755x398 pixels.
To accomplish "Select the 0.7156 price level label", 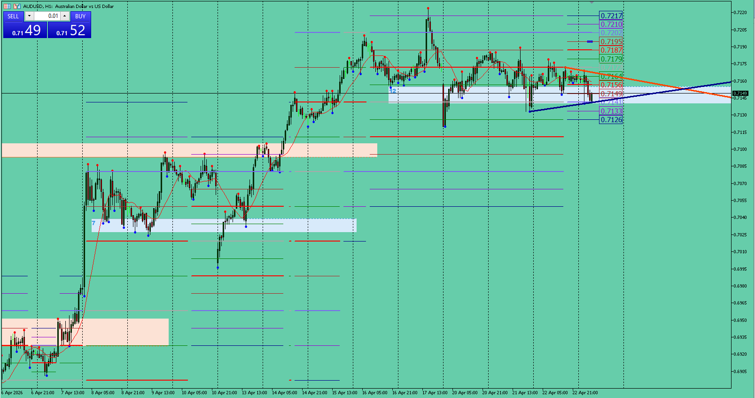I will point(611,85).
